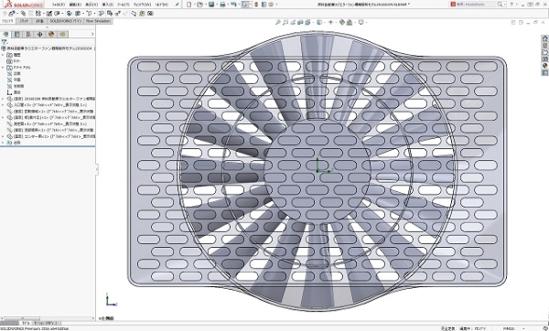This screenshot has height=331, width=549.
Task: Open the PropertyManager tab icon
Action: pos(16,35)
